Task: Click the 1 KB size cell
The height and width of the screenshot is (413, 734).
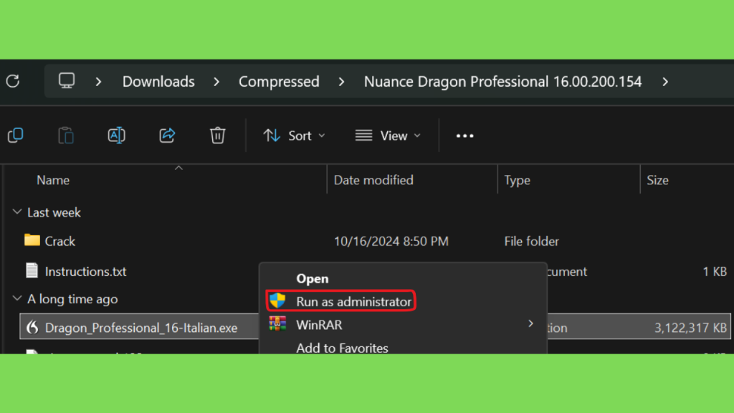Action: pos(715,272)
